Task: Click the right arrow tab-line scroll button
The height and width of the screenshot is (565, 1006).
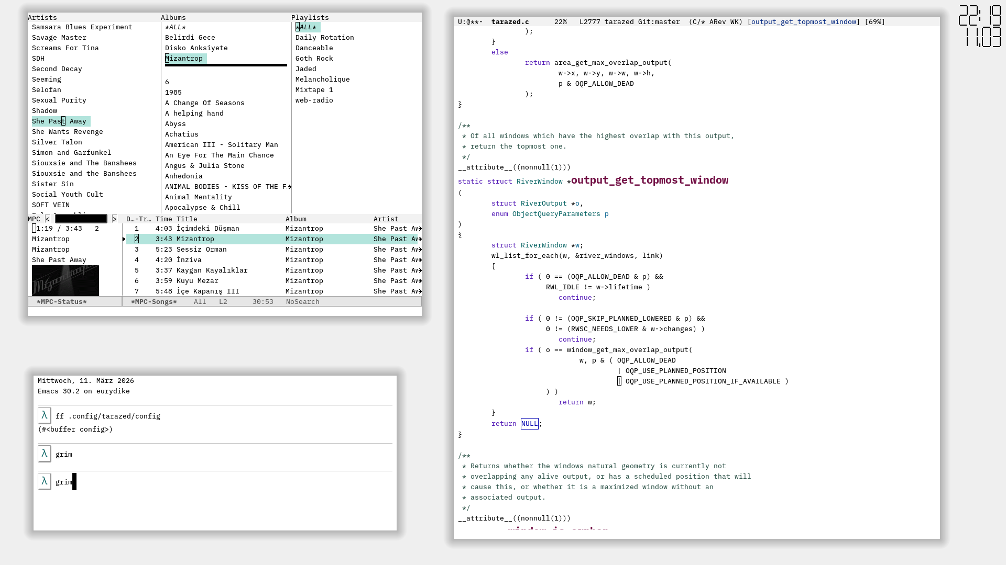Action: 114,219
